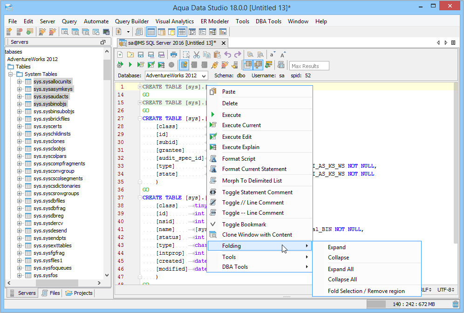Toggle -- Line Comment in context menu

click(x=252, y=213)
